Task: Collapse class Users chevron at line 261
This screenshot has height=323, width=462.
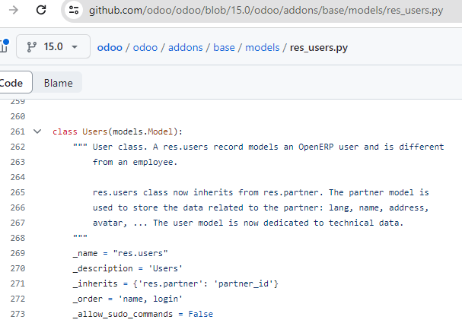Action: [x=37, y=131]
